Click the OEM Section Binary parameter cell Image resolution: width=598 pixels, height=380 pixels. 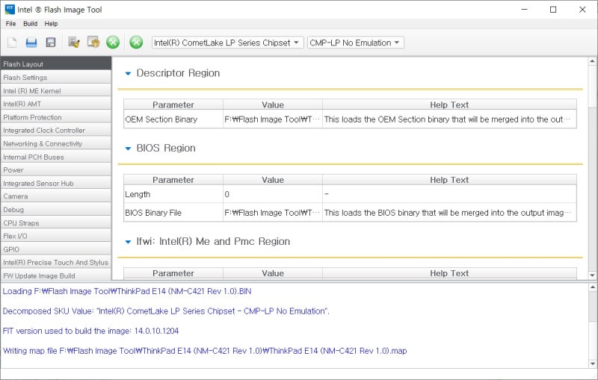coord(173,119)
